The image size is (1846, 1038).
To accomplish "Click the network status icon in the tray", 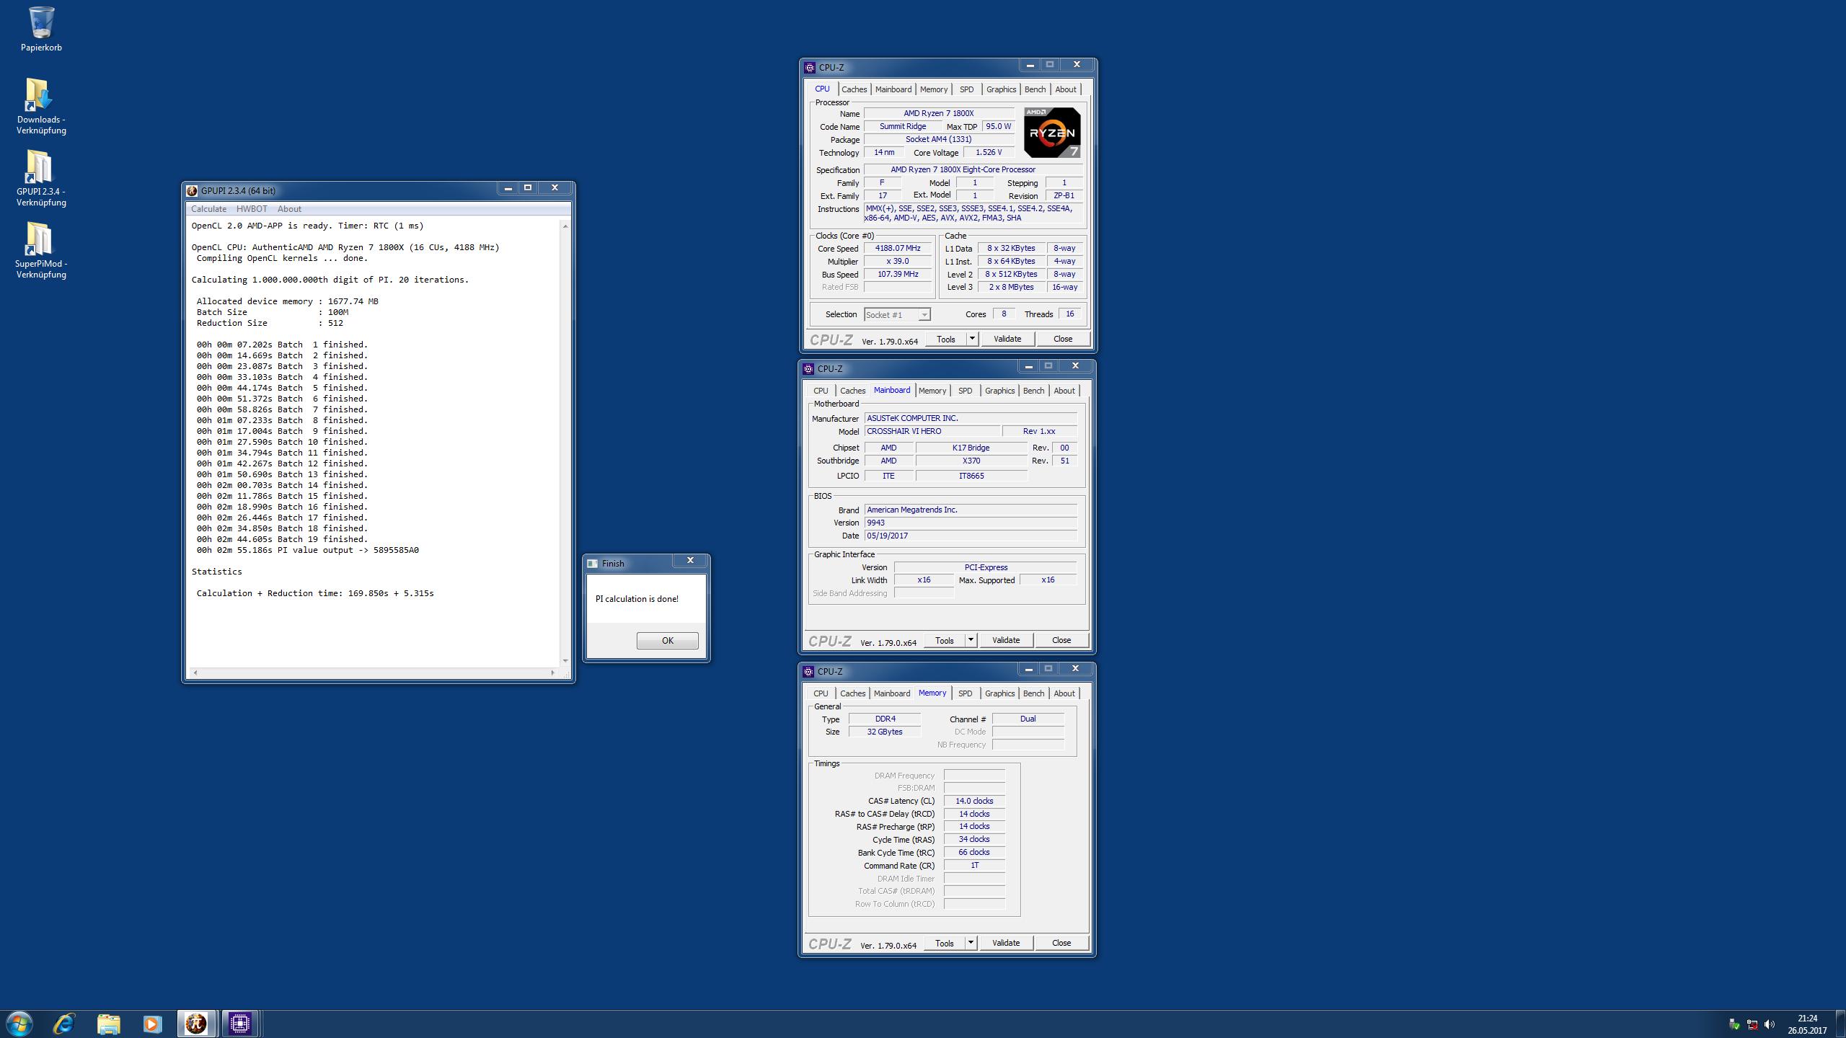I will coord(1752,1024).
